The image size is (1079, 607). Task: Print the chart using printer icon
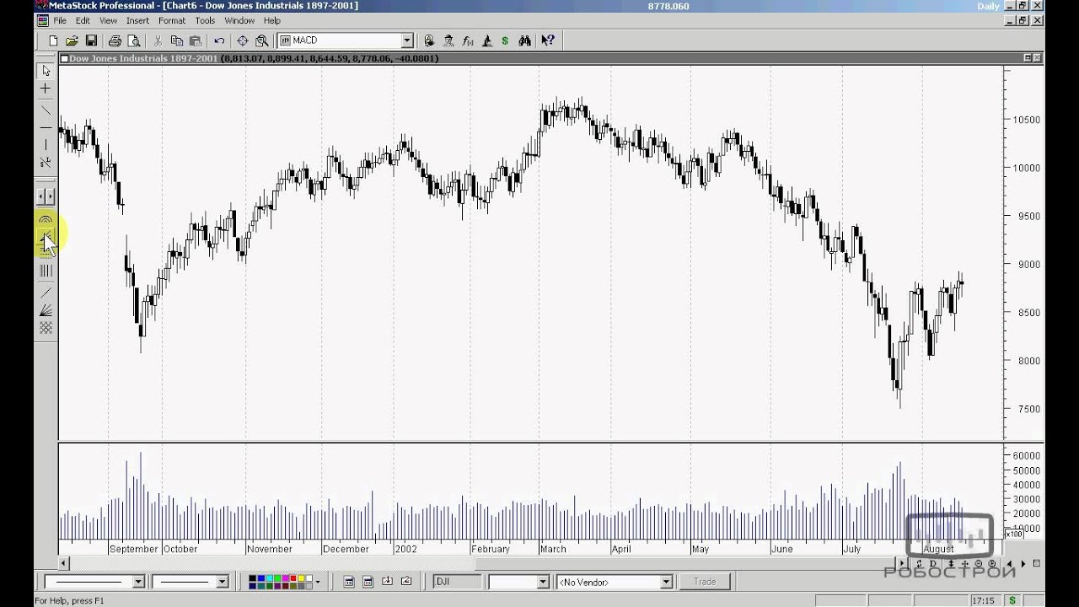(115, 40)
